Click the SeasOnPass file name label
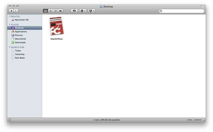 point(56,39)
